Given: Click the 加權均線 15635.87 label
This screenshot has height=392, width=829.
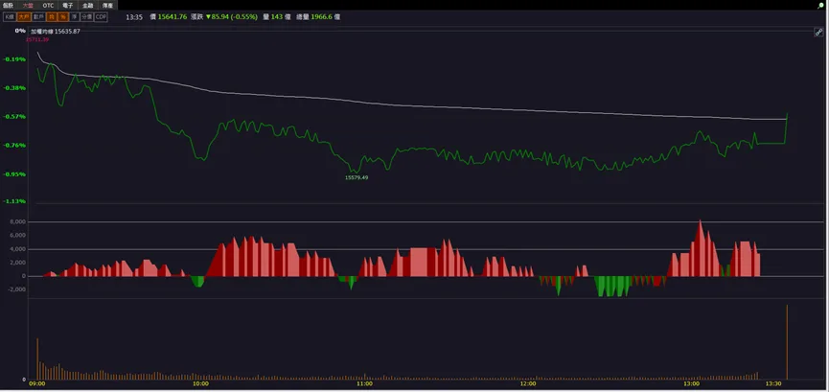Looking at the screenshot, I should click(x=55, y=32).
